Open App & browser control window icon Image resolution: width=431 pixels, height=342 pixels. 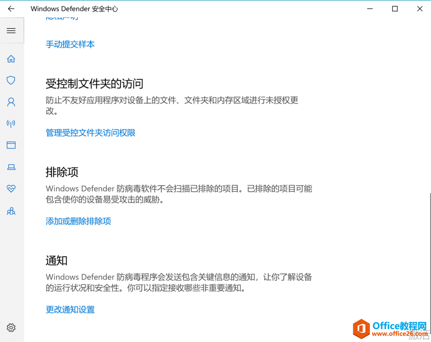click(11, 145)
